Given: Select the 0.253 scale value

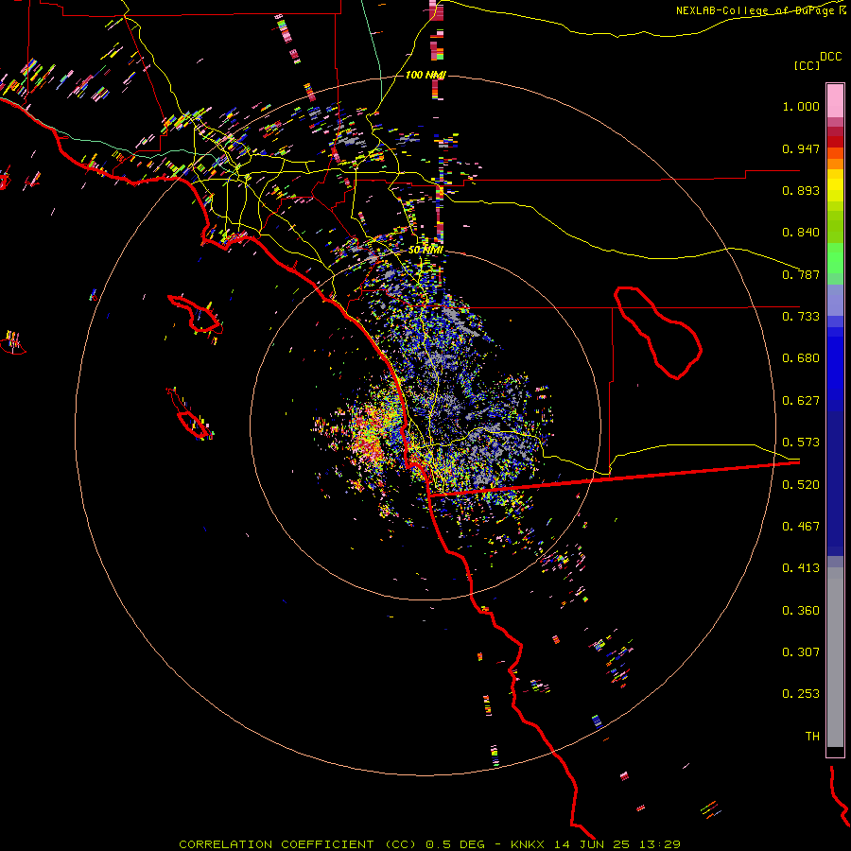Looking at the screenshot, I should tap(801, 694).
